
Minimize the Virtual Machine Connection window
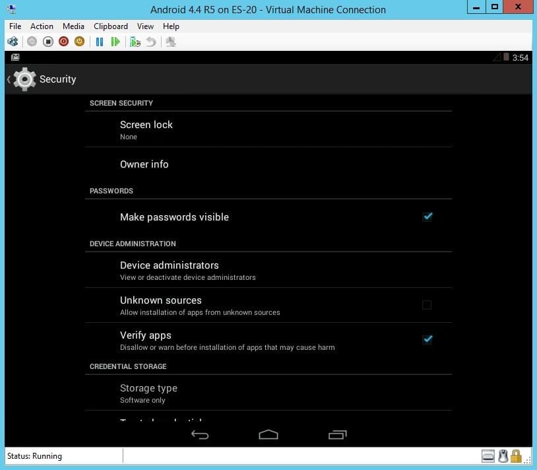[x=476, y=7]
